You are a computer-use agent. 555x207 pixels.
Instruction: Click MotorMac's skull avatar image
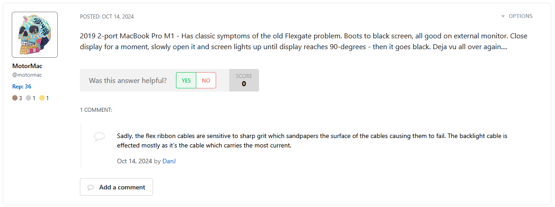pyautogui.click(x=35, y=35)
